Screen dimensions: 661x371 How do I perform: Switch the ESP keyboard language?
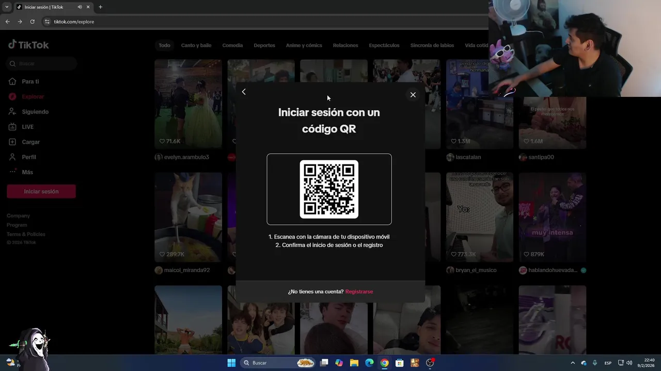pos(608,363)
